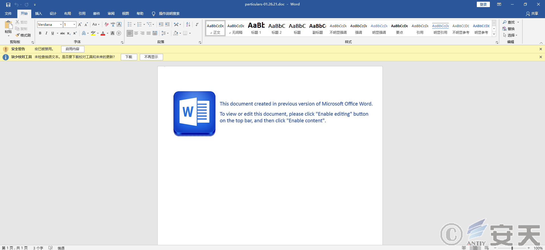Open the Replace (替换) tool
545x250 pixels.
tap(509, 29)
